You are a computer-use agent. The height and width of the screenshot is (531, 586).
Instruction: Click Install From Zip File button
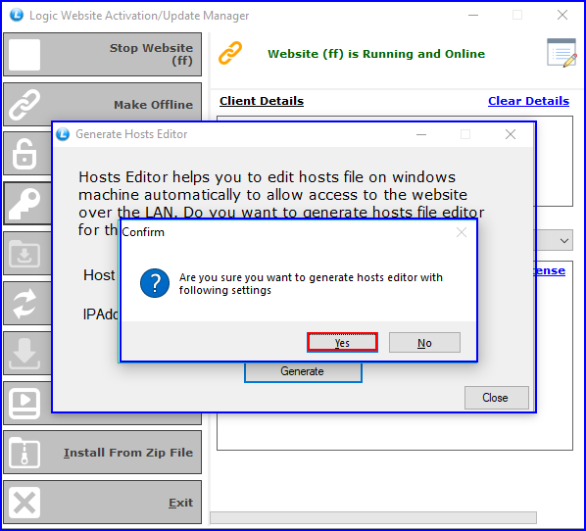coord(102,453)
